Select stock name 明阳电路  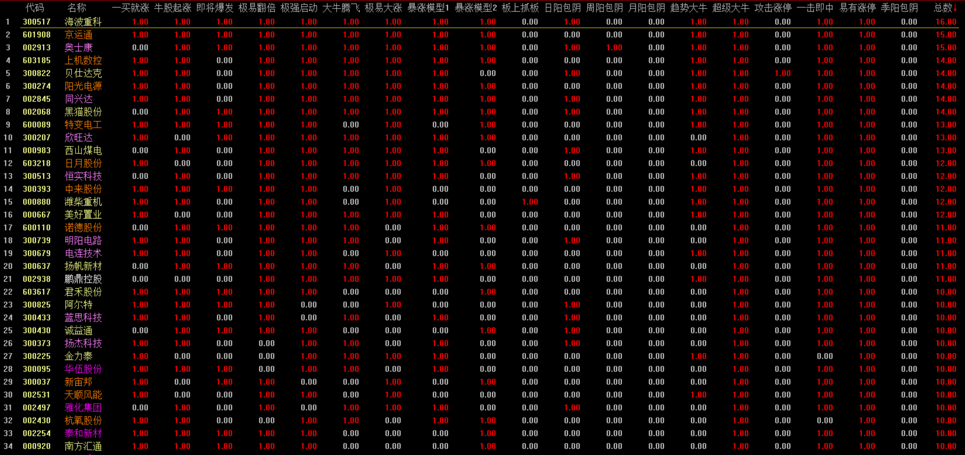point(83,240)
